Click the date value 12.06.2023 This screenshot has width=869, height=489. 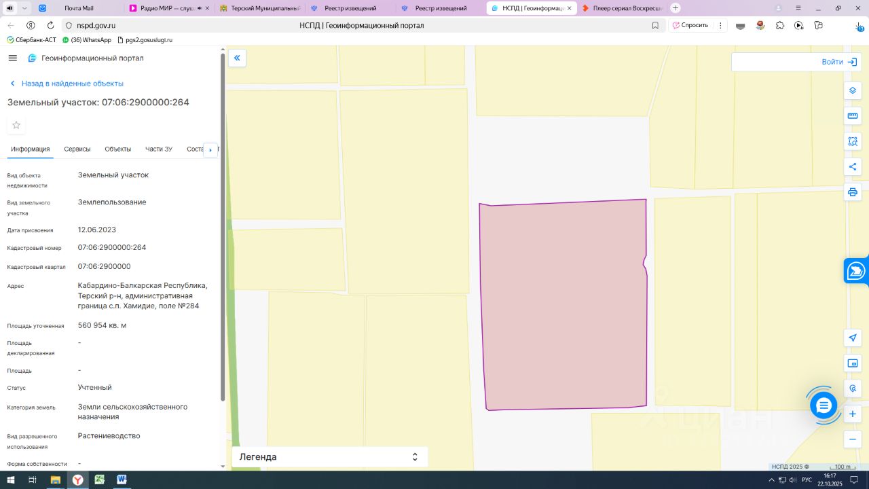97,230
